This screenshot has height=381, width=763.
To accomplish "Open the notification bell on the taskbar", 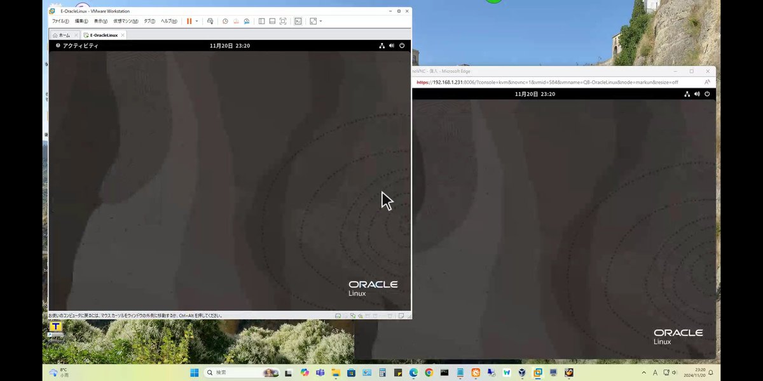I will click(711, 373).
